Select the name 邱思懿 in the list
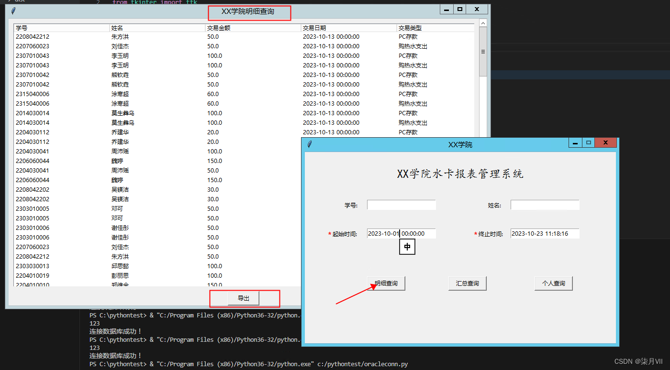 coord(120,266)
